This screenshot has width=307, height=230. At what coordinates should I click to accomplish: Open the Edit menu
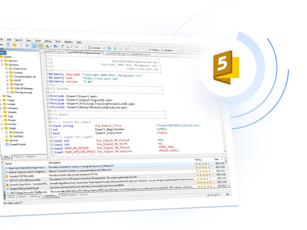pos(9,39)
